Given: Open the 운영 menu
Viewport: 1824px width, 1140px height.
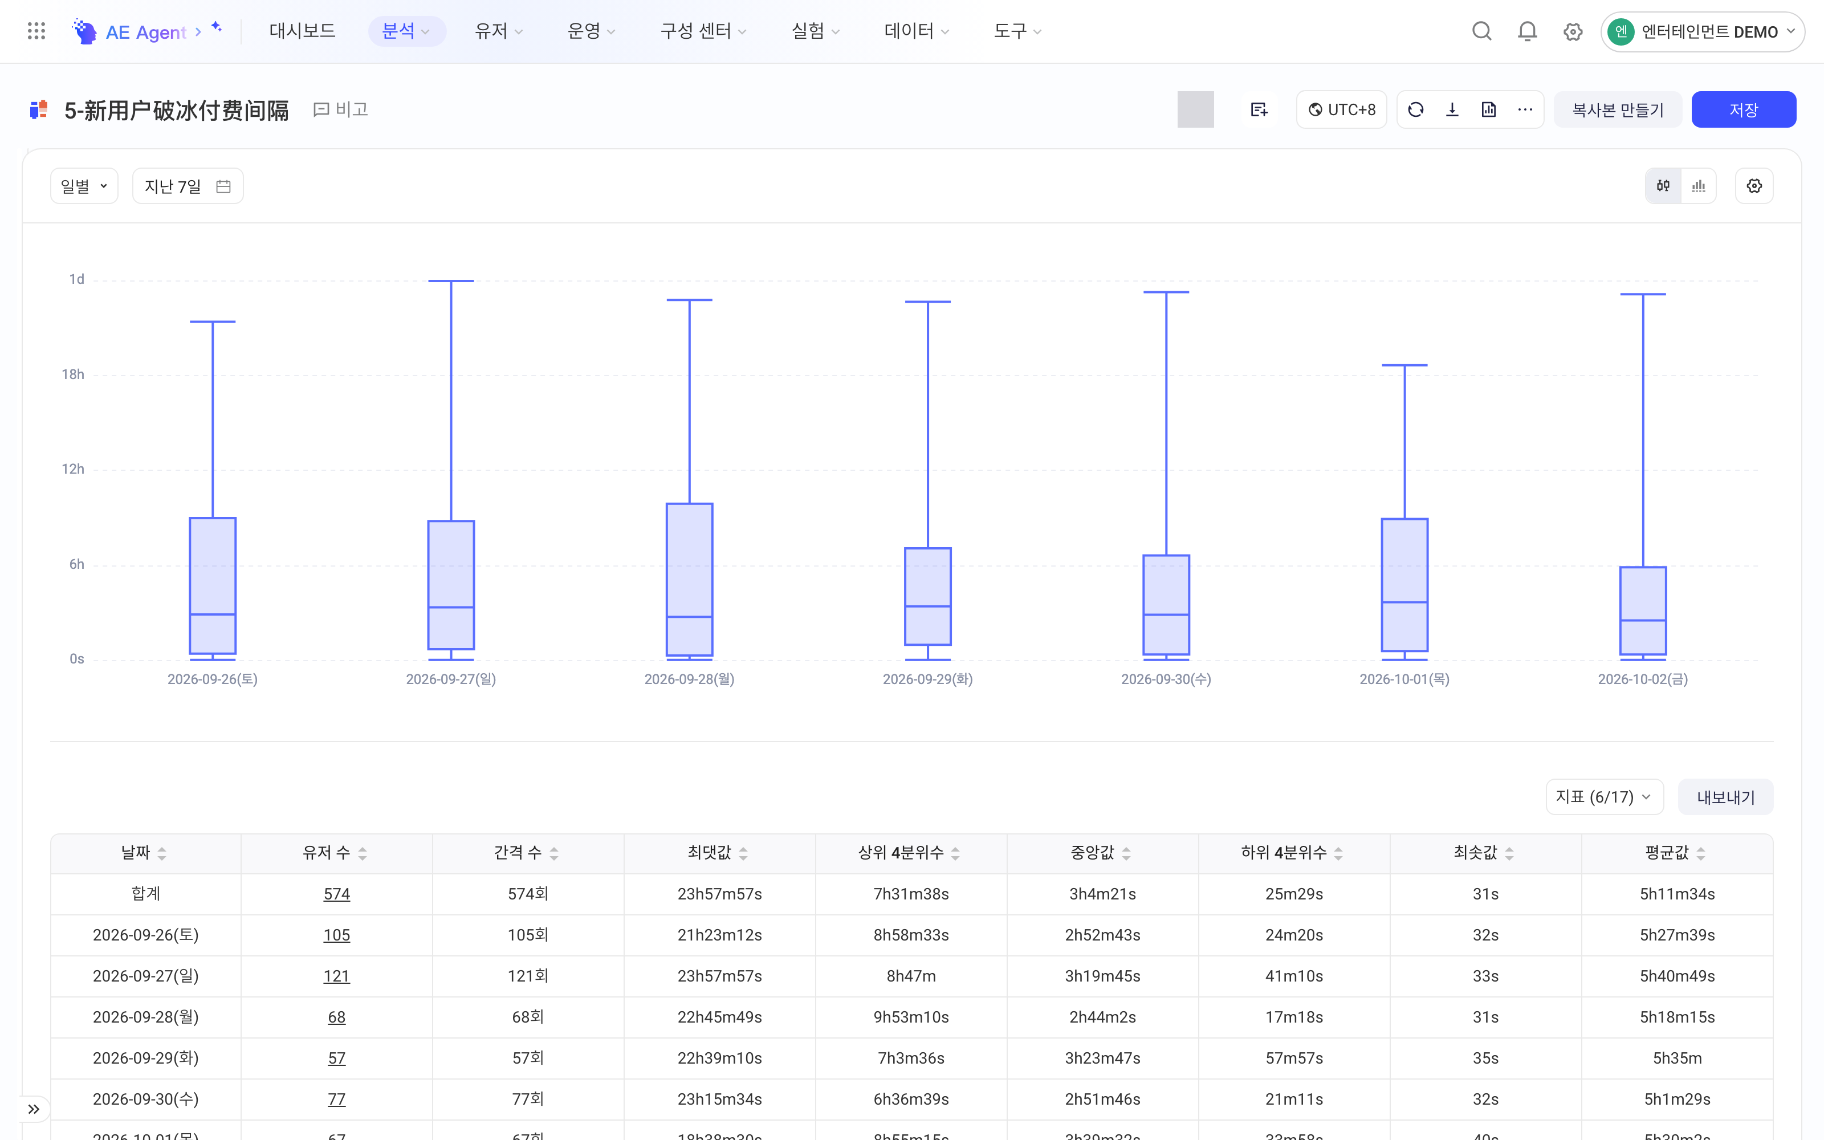Looking at the screenshot, I should (591, 31).
